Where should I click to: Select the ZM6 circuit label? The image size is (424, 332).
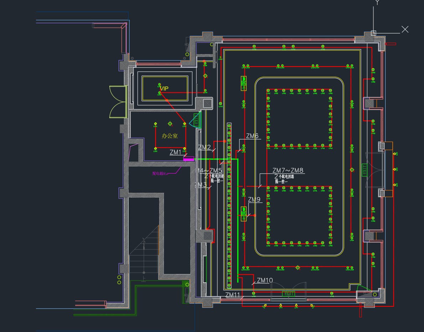click(252, 136)
